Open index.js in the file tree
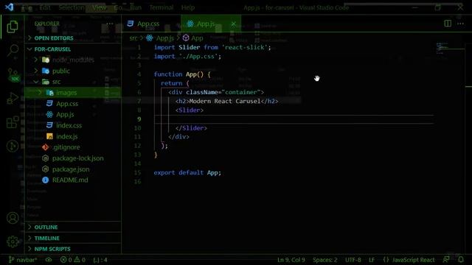Screen dimensions: 472x265 click(67, 136)
